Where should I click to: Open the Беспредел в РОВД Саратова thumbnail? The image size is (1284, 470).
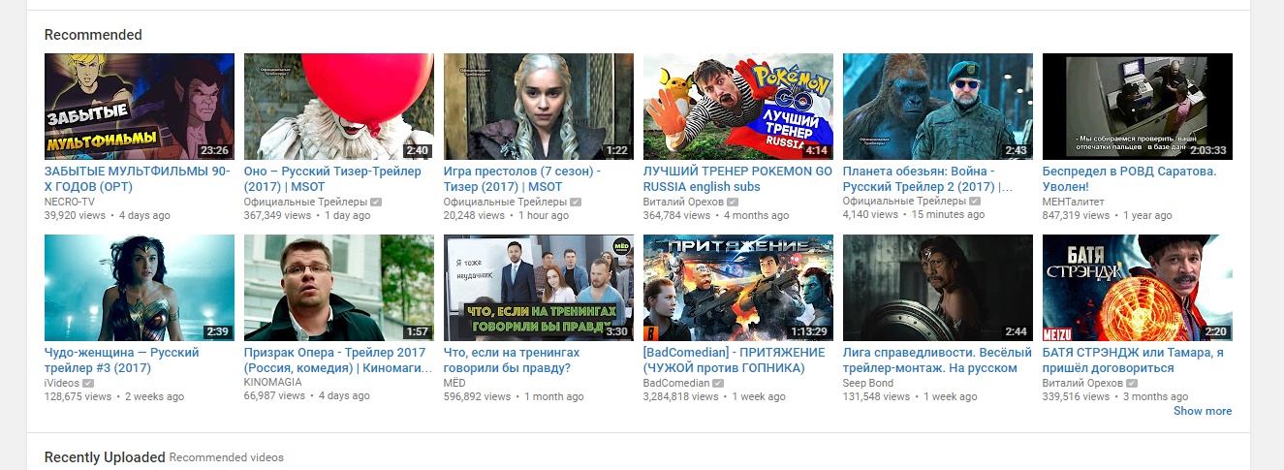tap(1138, 107)
